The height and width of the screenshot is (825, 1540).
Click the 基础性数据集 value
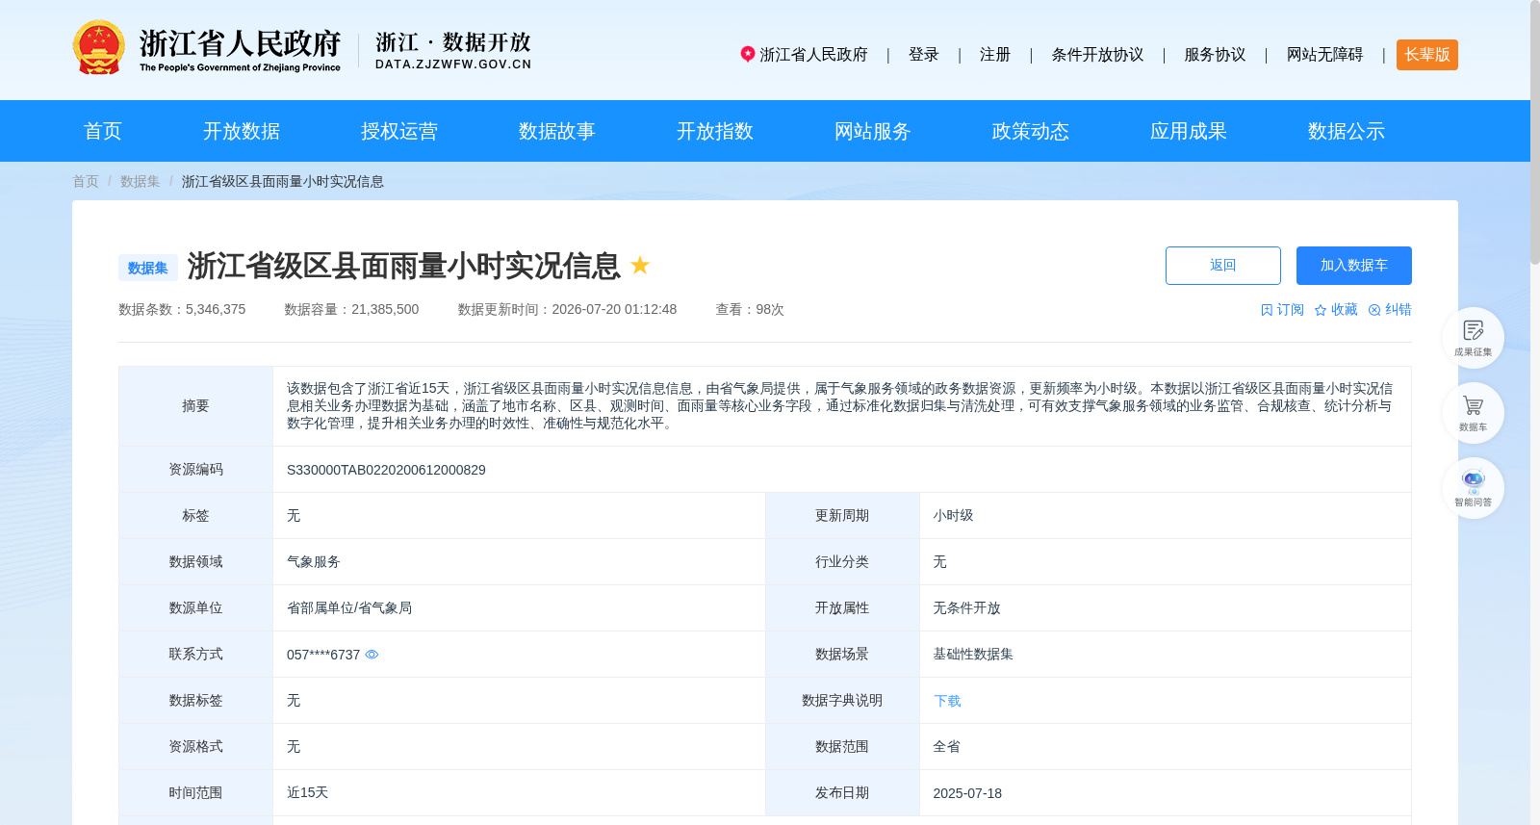point(973,655)
